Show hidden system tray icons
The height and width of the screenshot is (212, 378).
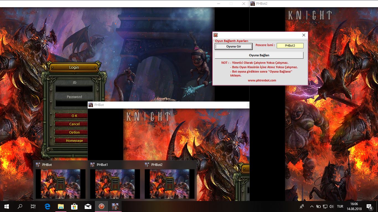pos(312,206)
